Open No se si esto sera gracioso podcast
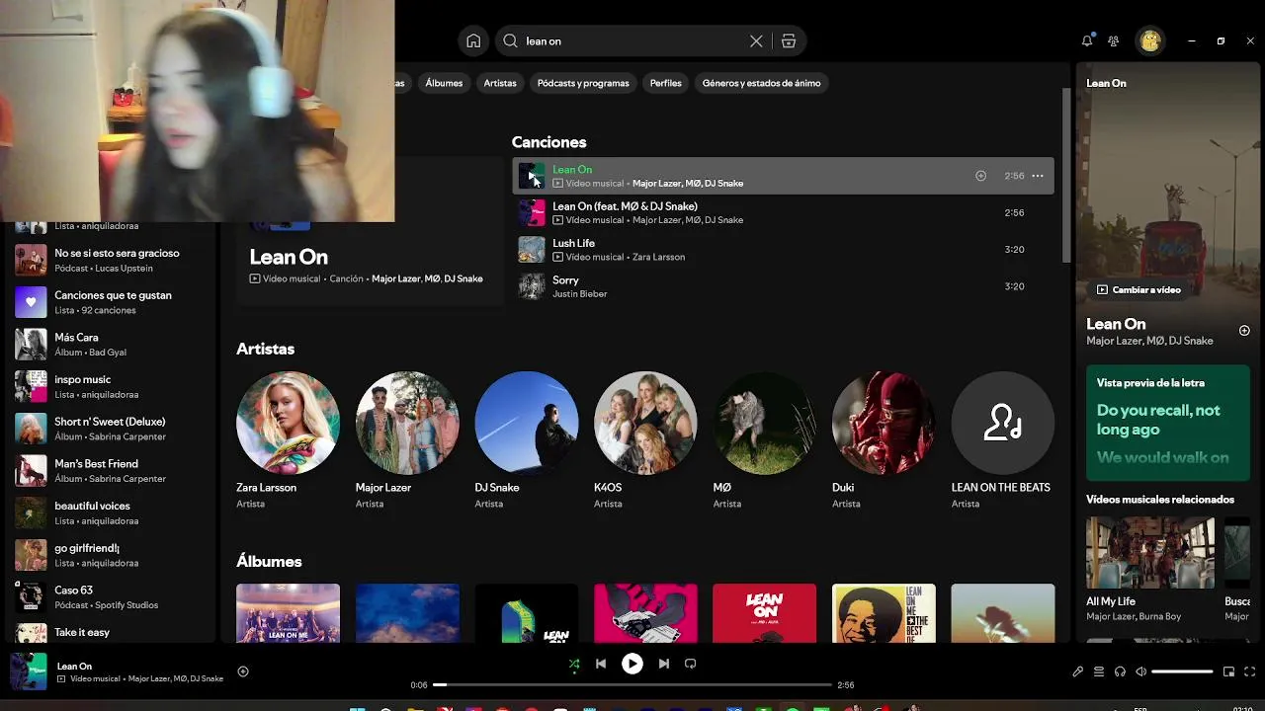The image size is (1265, 711). [109, 260]
